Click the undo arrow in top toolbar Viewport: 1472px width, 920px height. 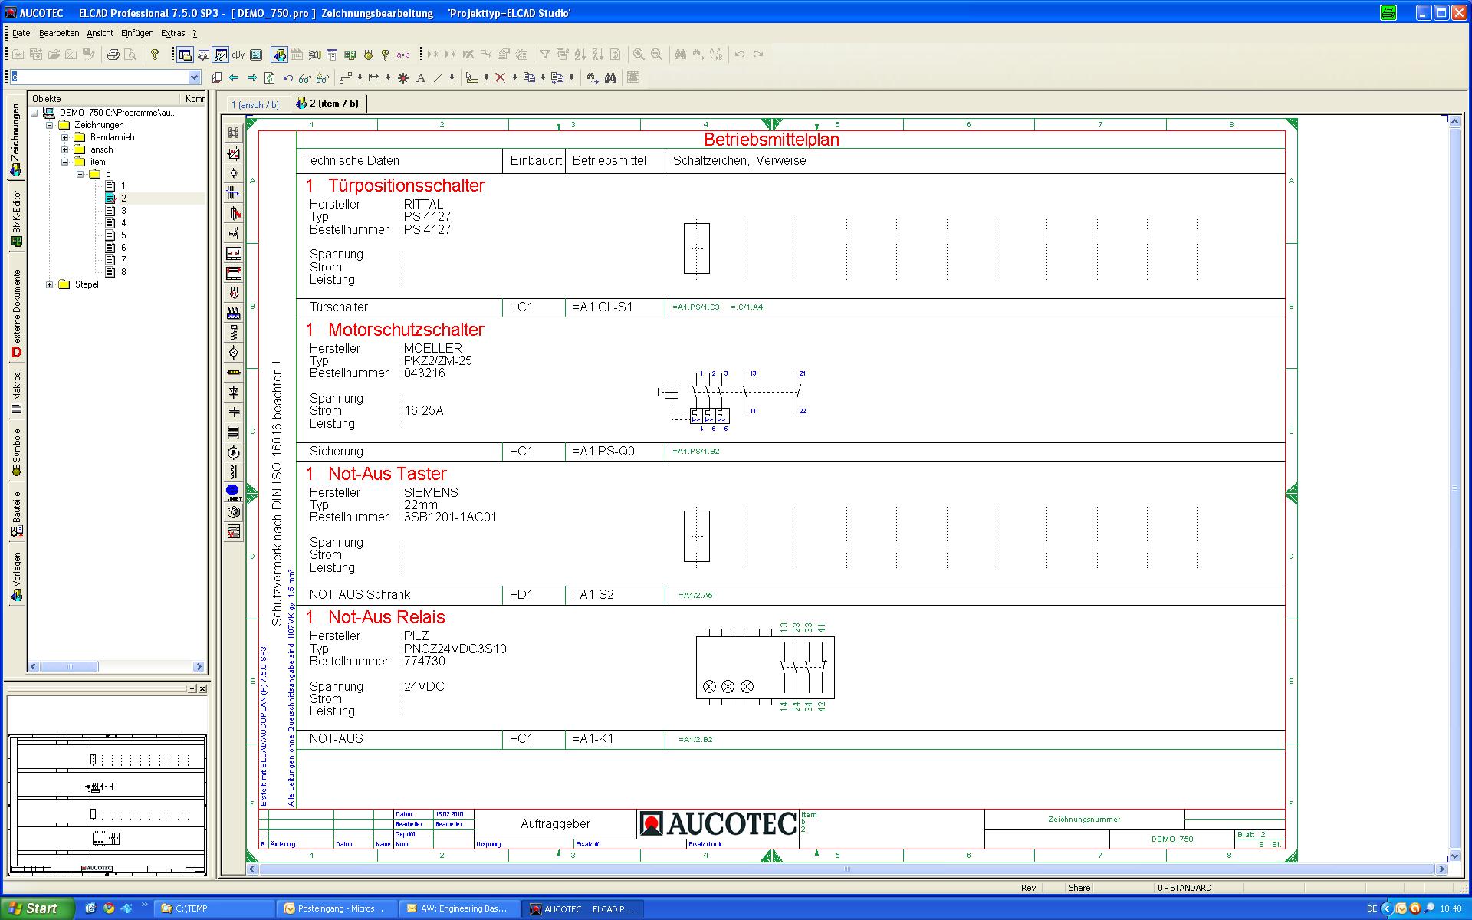click(740, 54)
